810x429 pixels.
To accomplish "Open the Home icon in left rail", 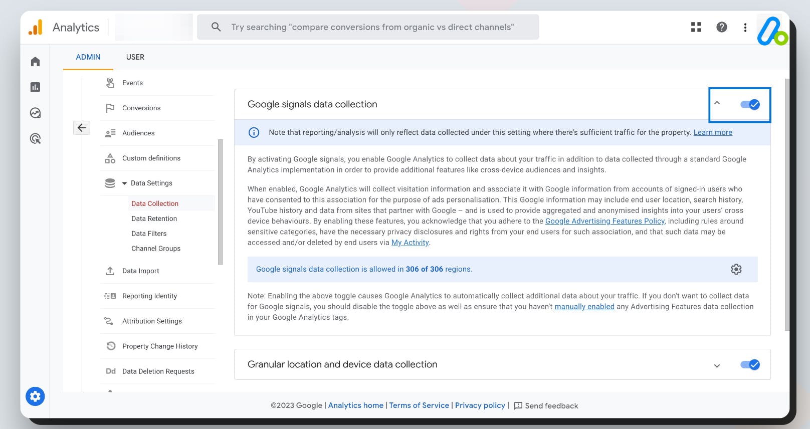I will point(35,62).
